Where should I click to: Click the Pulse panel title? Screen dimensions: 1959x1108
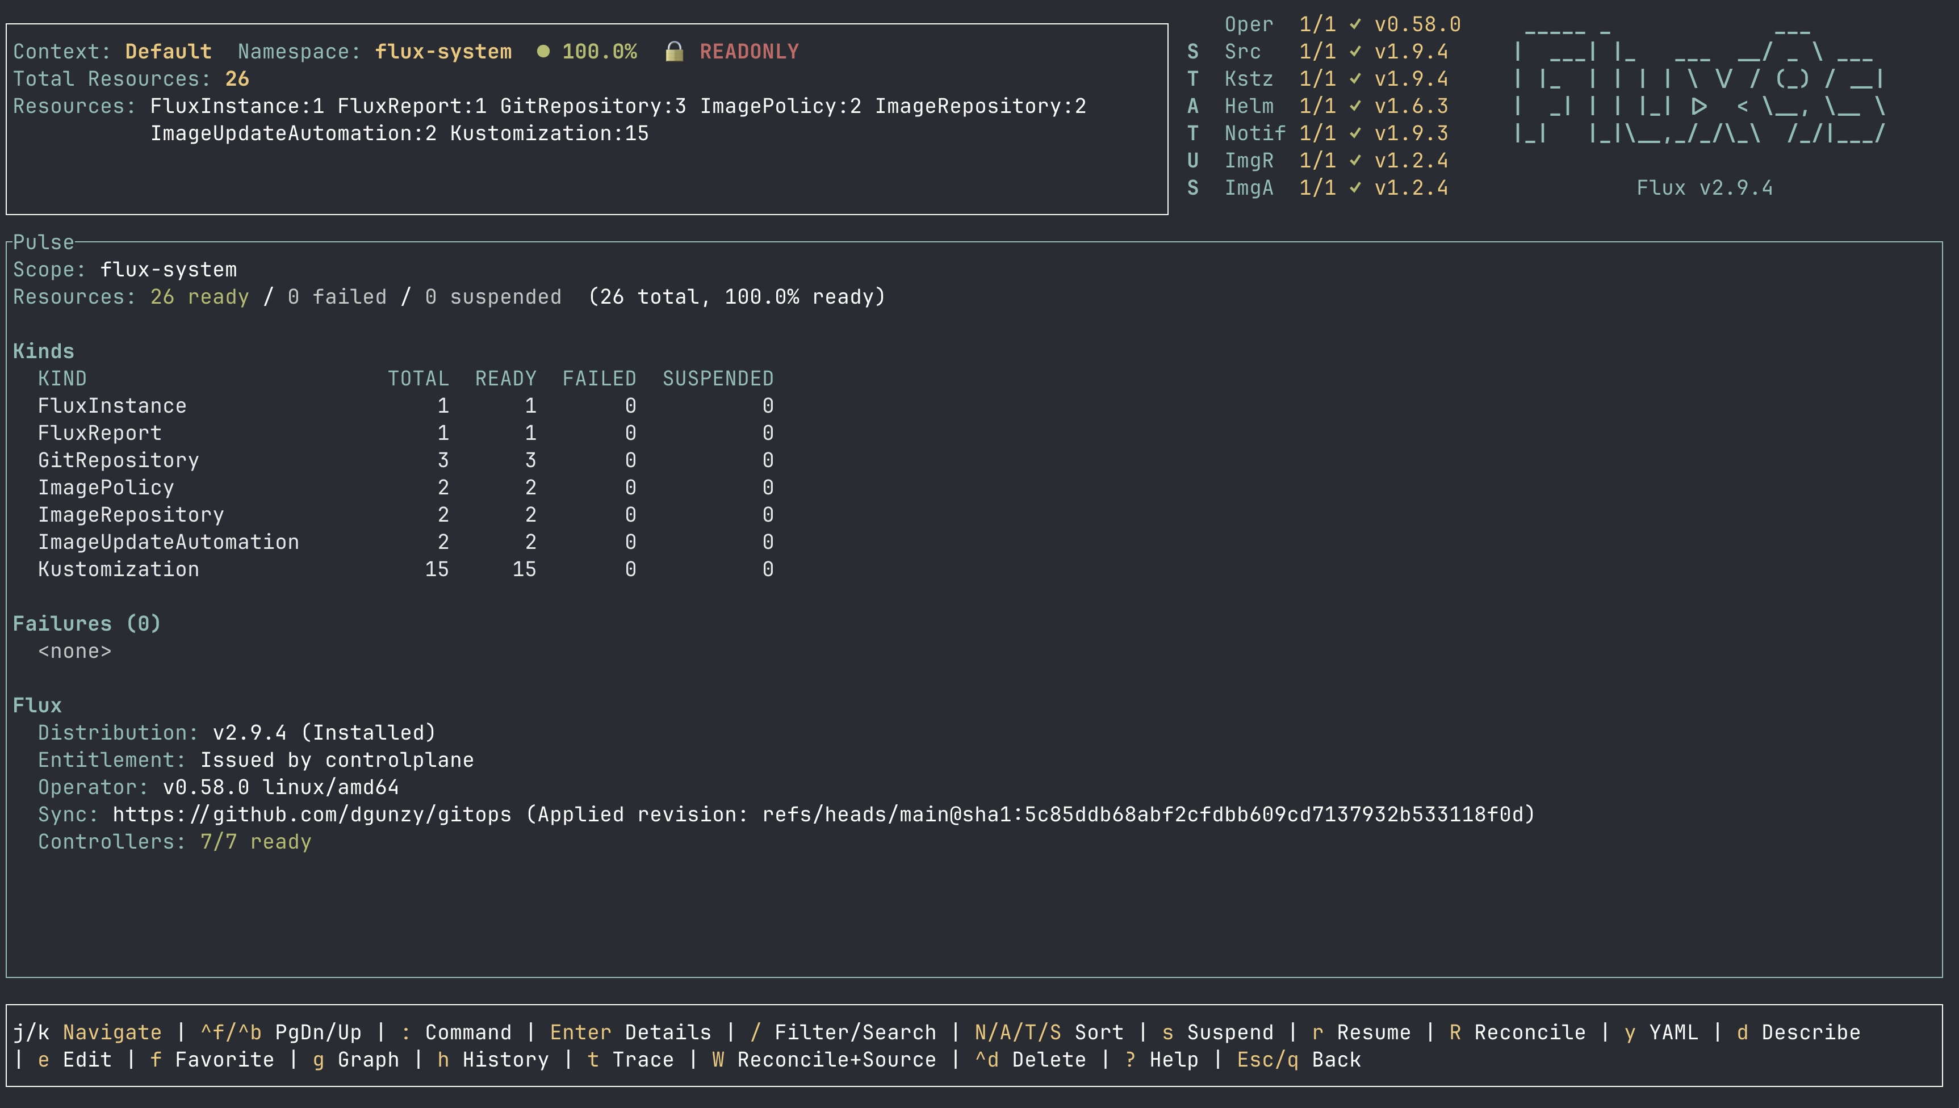44,243
